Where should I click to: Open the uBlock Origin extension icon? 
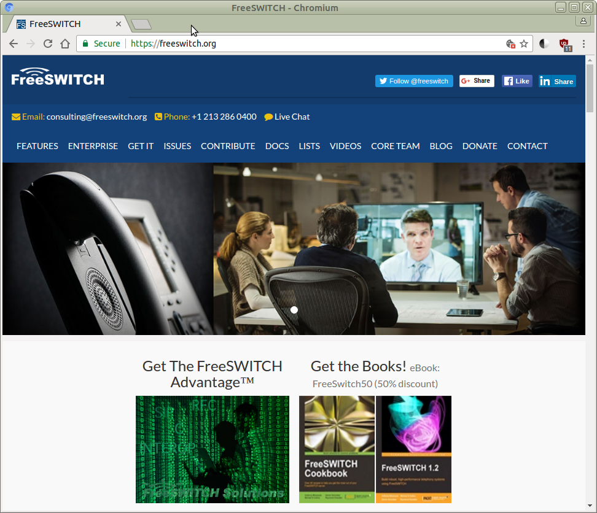564,44
